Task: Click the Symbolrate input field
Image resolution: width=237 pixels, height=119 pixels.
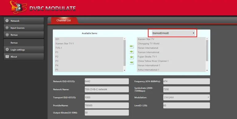Action: coord(187,89)
